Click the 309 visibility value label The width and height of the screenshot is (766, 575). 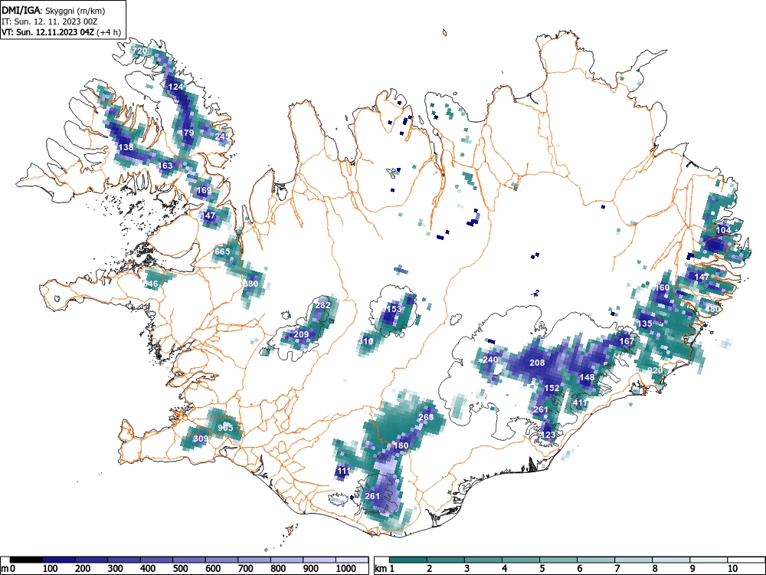tap(200, 439)
